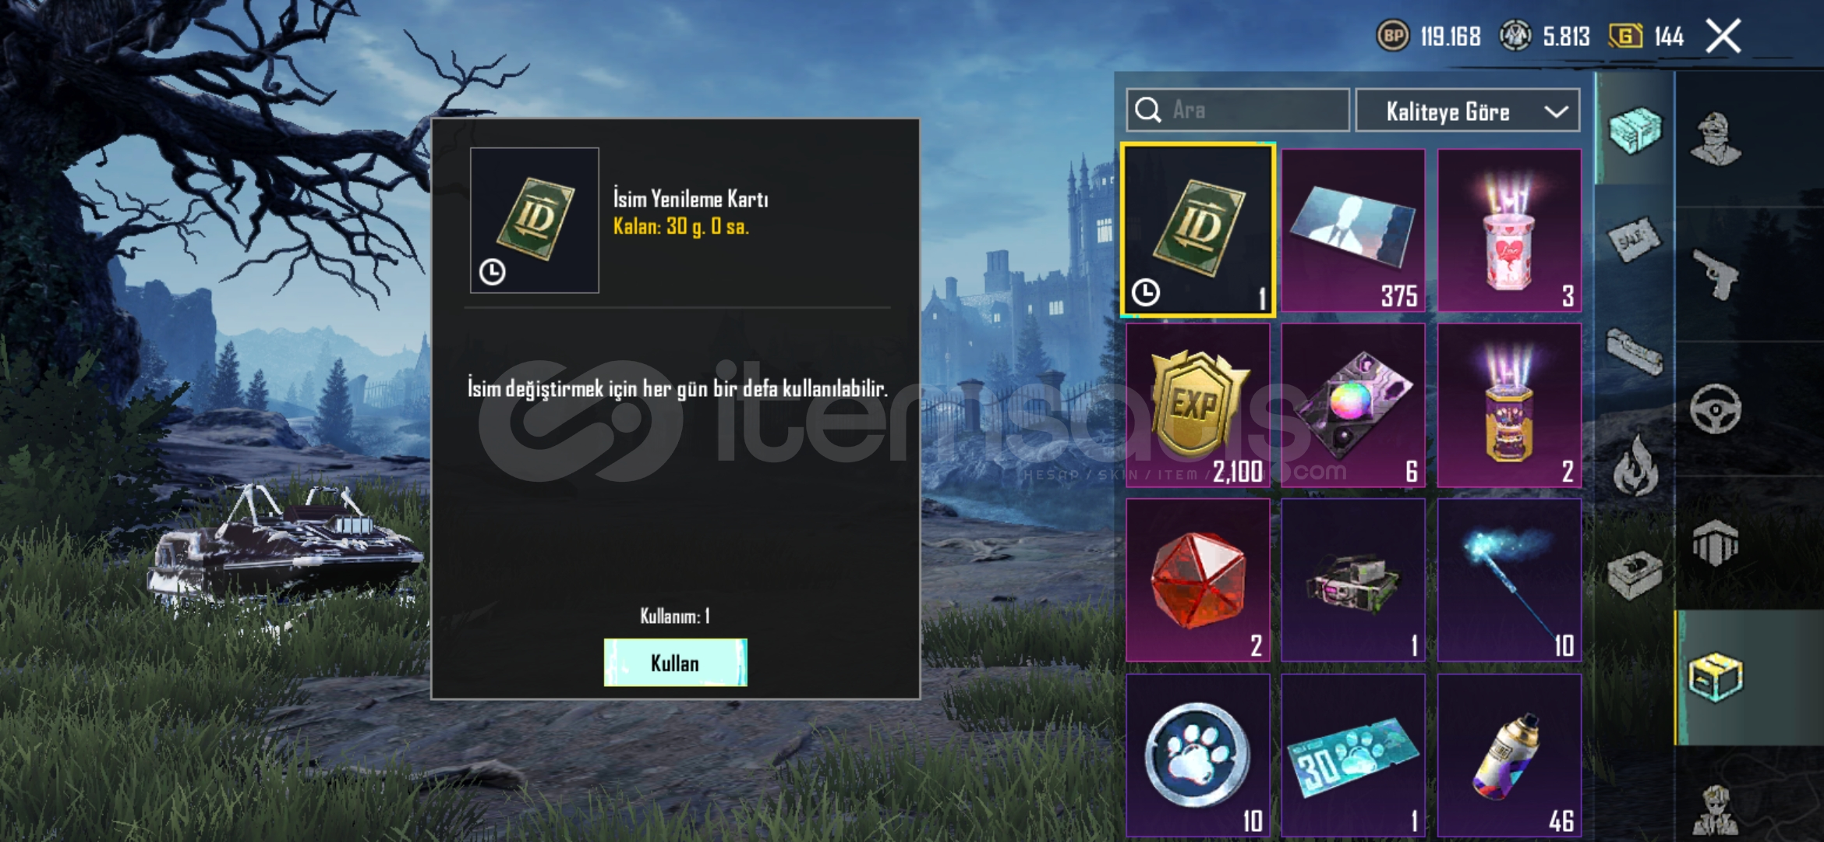The width and height of the screenshot is (1824, 842).
Task: Click the BP currency balance icon
Action: click(1393, 36)
